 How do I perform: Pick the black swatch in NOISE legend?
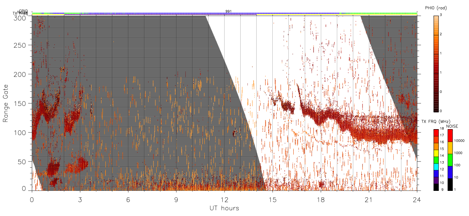click(450, 184)
